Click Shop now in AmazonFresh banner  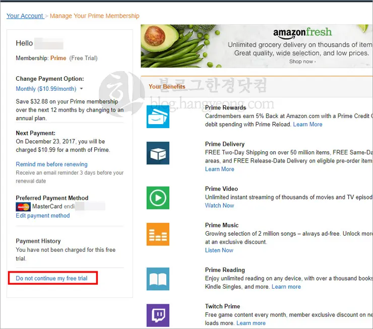[302, 62]
